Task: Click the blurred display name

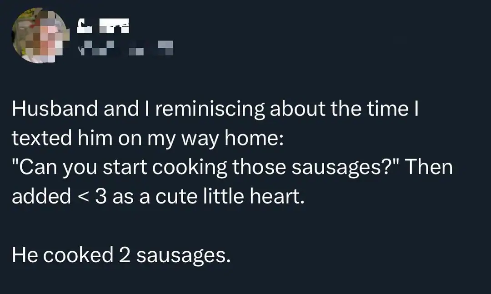Action: point(104,26)
